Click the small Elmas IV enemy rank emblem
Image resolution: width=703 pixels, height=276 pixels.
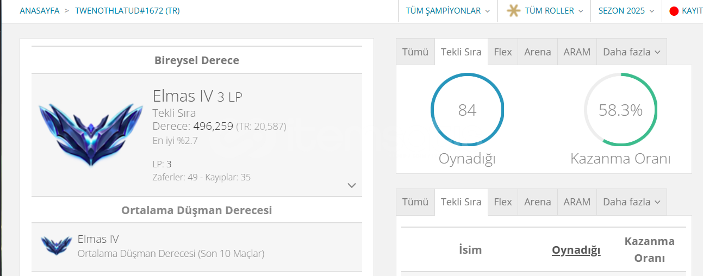tap(56, 246)
